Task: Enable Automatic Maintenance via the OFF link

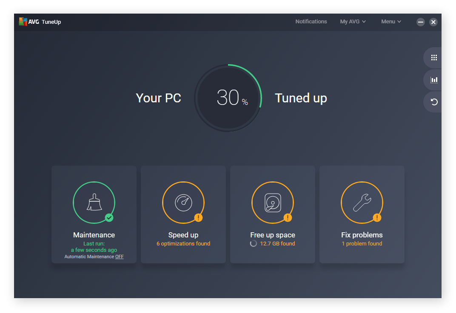Action: pos(119,257)
